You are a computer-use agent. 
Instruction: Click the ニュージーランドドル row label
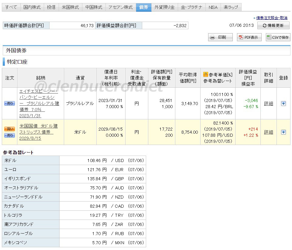point(23,197)
